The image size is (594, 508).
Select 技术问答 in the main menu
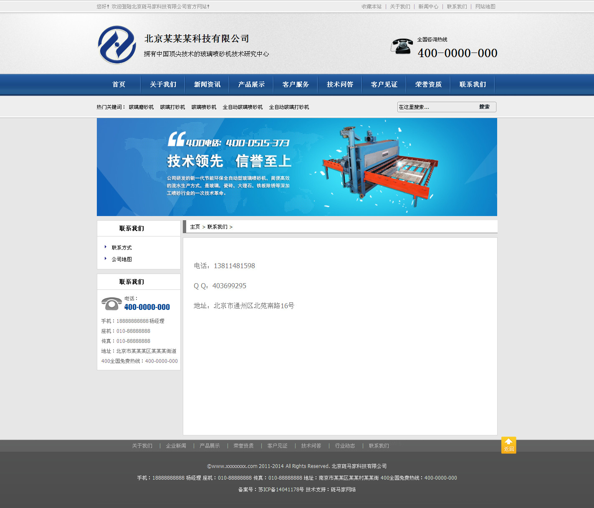tap(340, 84)
